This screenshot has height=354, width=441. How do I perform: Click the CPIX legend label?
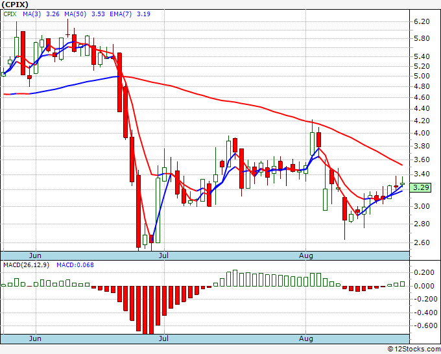pos(10,14)
